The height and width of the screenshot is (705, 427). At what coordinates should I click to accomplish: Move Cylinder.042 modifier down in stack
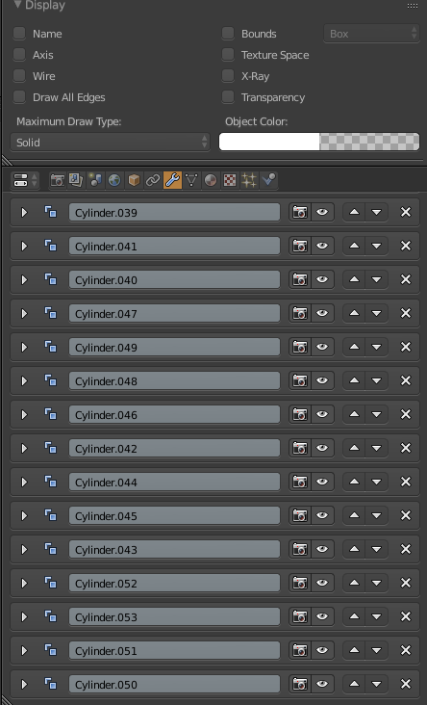(x=377, y=448)
